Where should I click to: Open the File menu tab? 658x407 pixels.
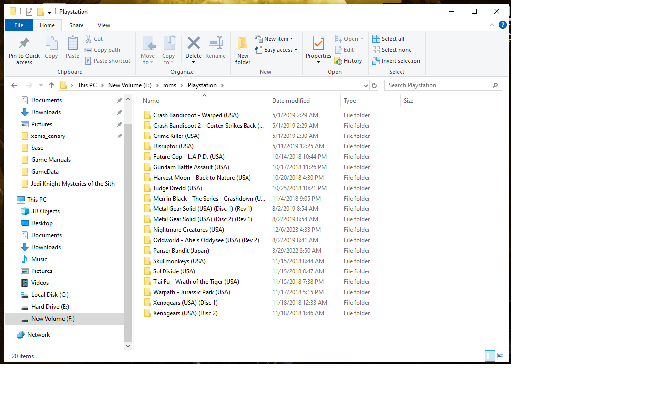pyautogui.click(x=19, y=25)
